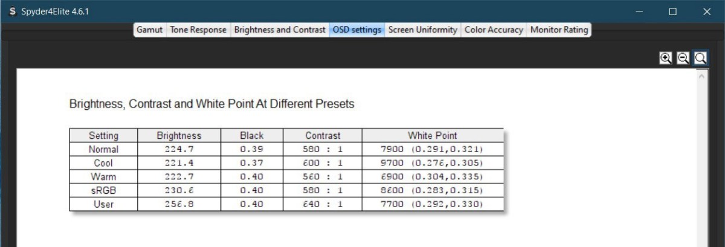Click the User preset brightness value 256.8
This screenshot has width=725, height=247.
[x=179, y=204]
